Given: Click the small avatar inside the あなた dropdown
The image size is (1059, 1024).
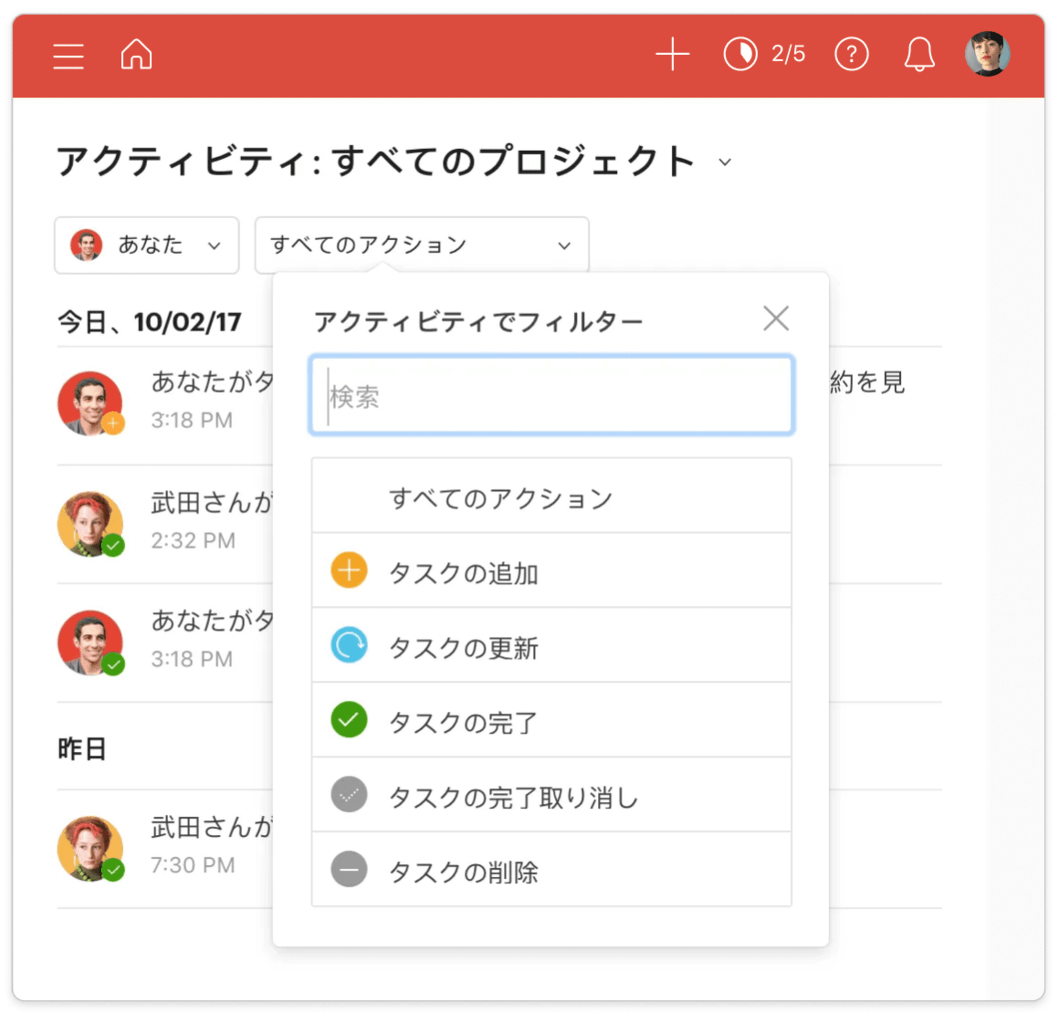Looking at the screenshot, I should pyautogui.click(x=86, y=245).
